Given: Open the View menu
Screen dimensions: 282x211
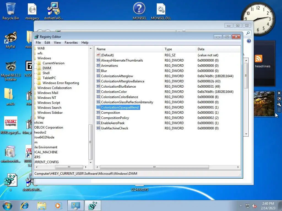Looking at the screenshot, I should pos(57,43).
